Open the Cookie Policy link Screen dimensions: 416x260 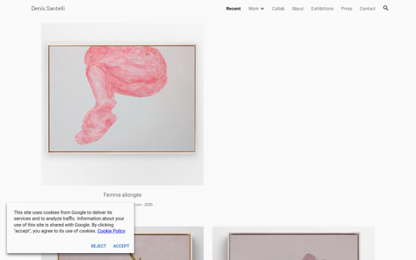(111, 231)
